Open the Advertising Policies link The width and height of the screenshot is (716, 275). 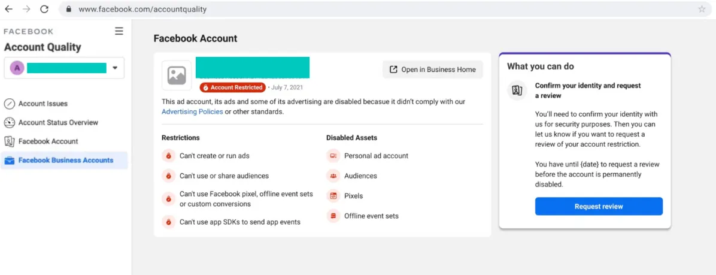(x=192, y=111)
